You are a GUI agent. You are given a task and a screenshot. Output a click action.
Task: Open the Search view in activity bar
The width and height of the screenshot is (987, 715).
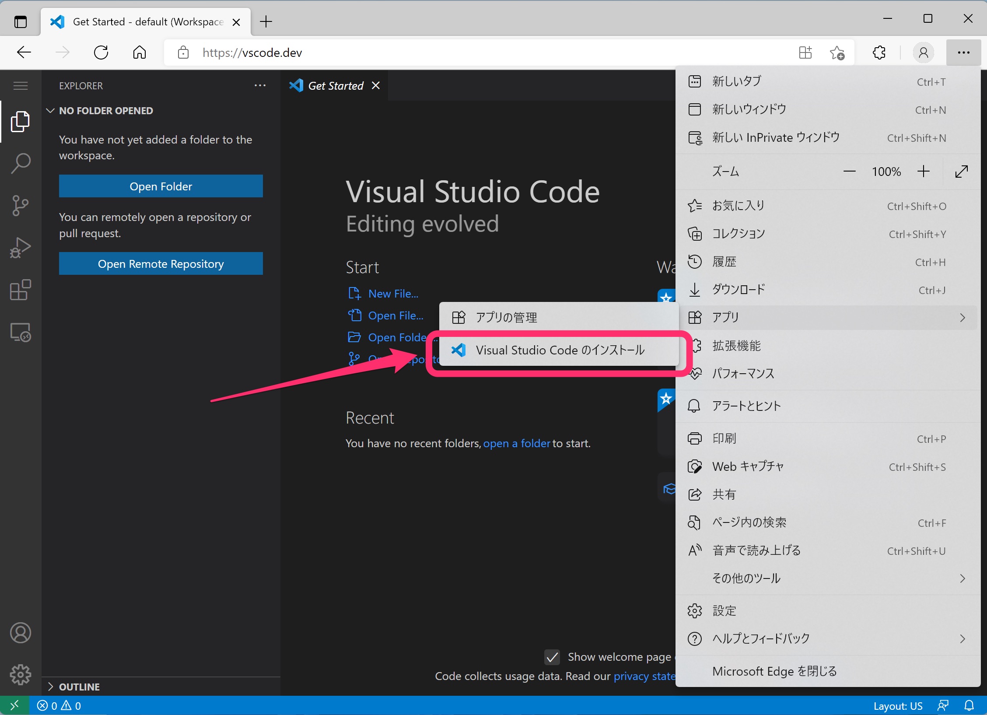(x=20, y=163)
